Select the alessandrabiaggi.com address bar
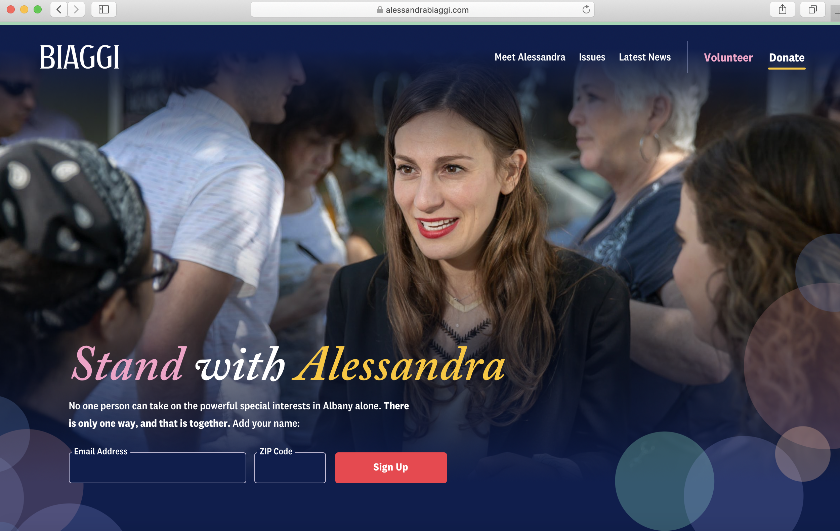The image size is (840, 531). click(422, 10)
